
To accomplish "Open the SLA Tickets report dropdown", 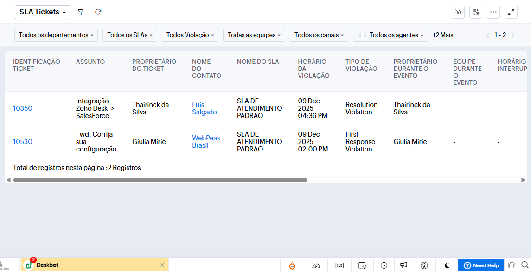I will tap(43, 12).
